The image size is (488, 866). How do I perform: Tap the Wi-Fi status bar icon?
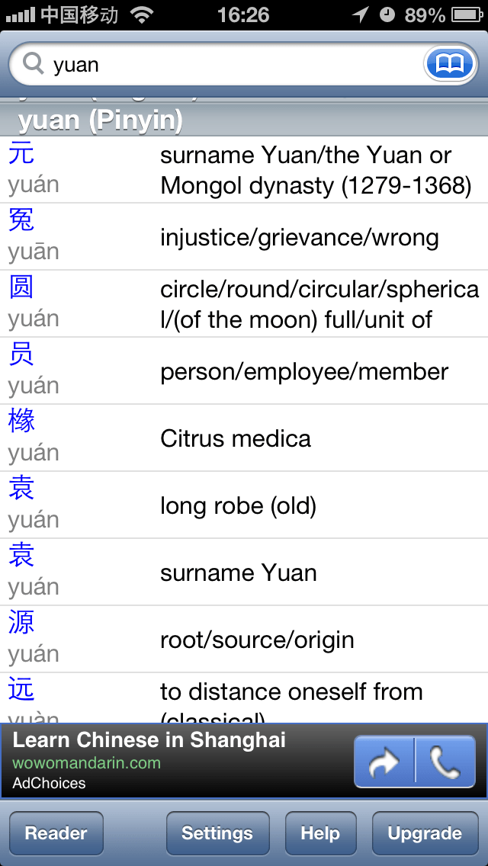[142, 14]
